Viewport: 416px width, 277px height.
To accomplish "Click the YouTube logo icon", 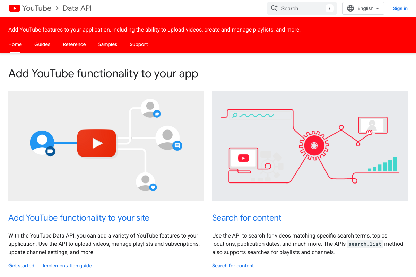I will (15, 8).
